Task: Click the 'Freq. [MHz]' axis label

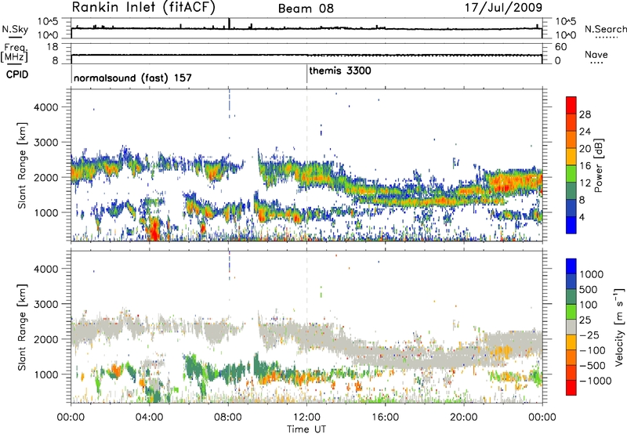Action: point(14,52)
